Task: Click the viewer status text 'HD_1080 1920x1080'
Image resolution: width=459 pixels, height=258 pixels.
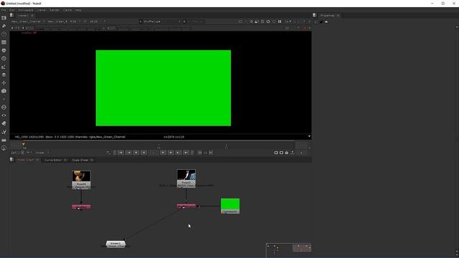Action: coord(29,137)
